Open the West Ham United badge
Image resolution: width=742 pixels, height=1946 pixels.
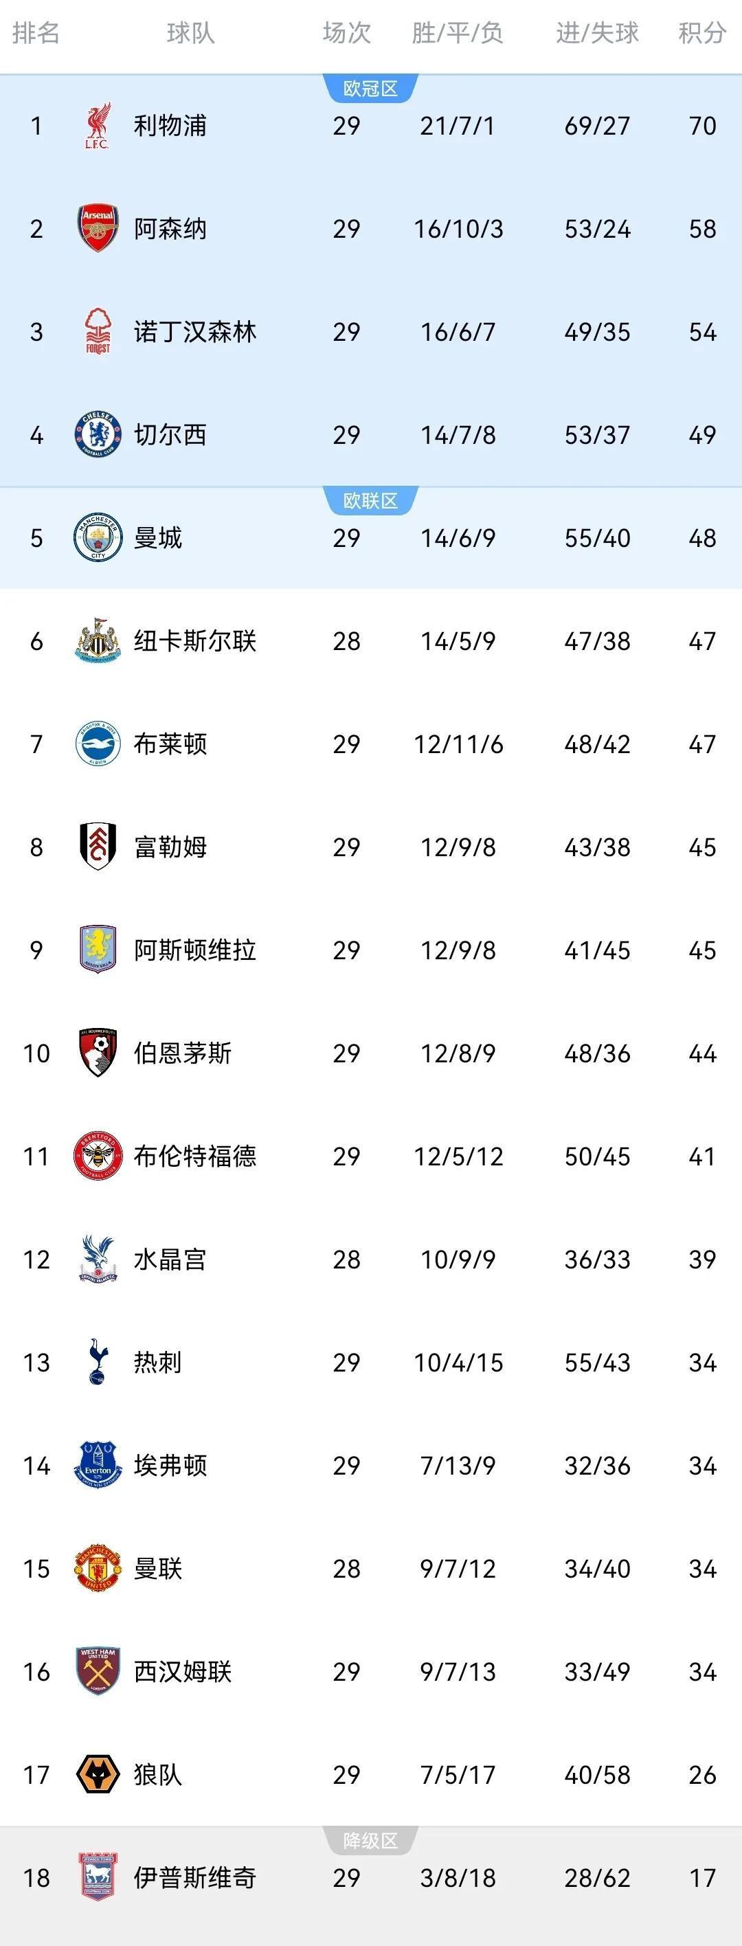pos(98,1671)
